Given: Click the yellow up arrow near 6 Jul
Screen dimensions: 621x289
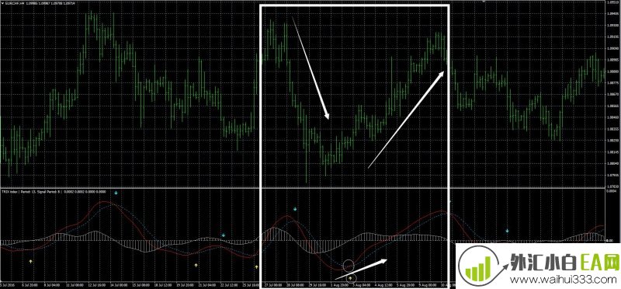Looking at the screenshot, I should [30, 261].
